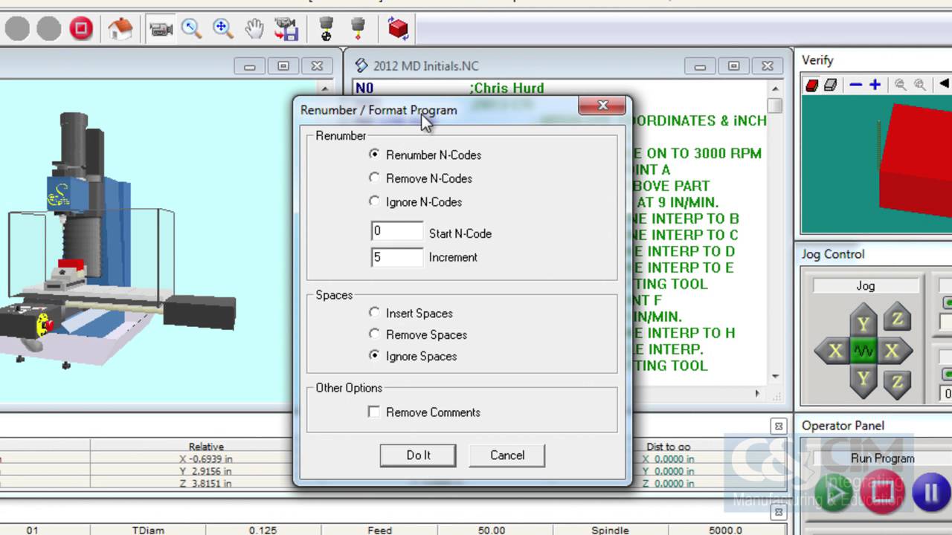Click the Jog button in Jog Control
The image size is (952, 535).
coord(866,286)
